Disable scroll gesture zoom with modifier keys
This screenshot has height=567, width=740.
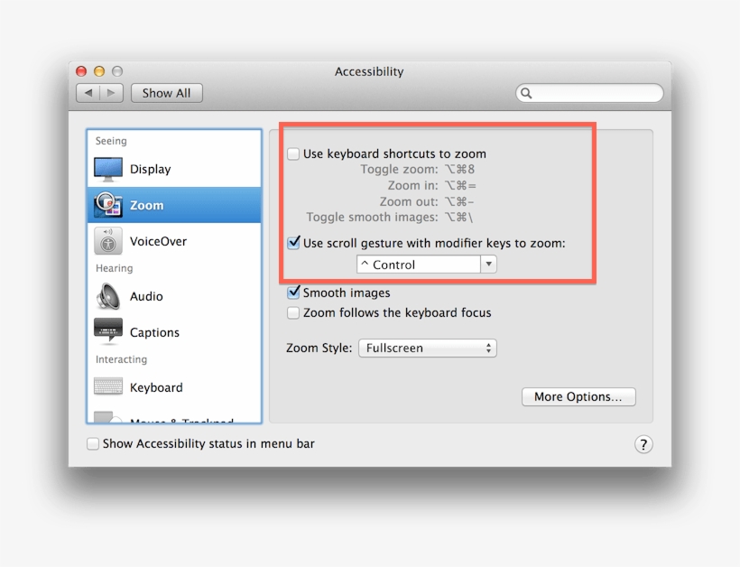click(x=293, y=242)
